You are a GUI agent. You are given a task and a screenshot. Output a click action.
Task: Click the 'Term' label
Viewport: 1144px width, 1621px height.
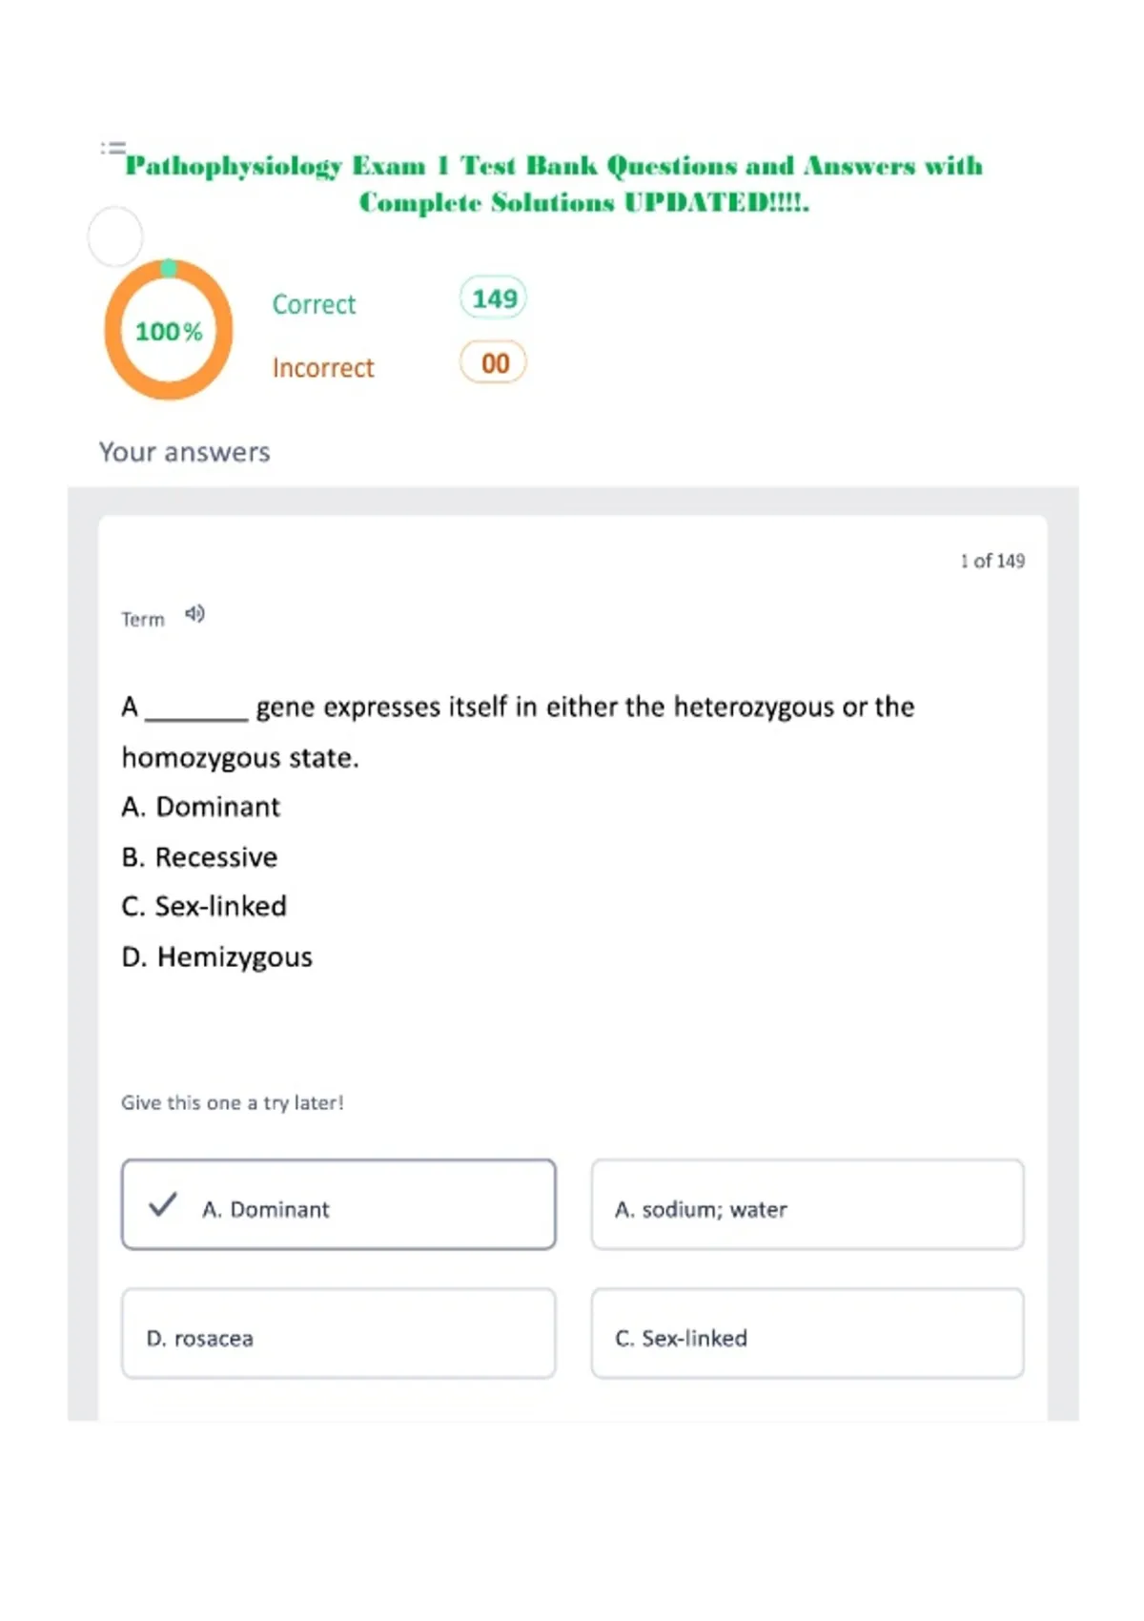tap(143, 620)
